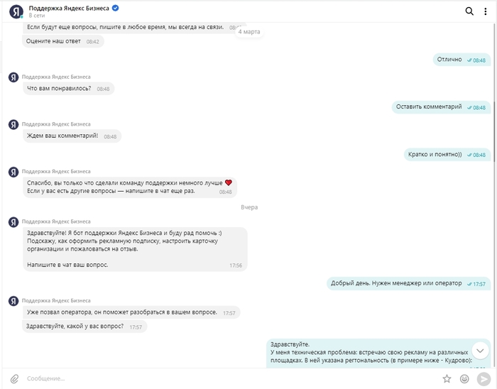
Task: Click the star icon in message bar
Action: 447,378
